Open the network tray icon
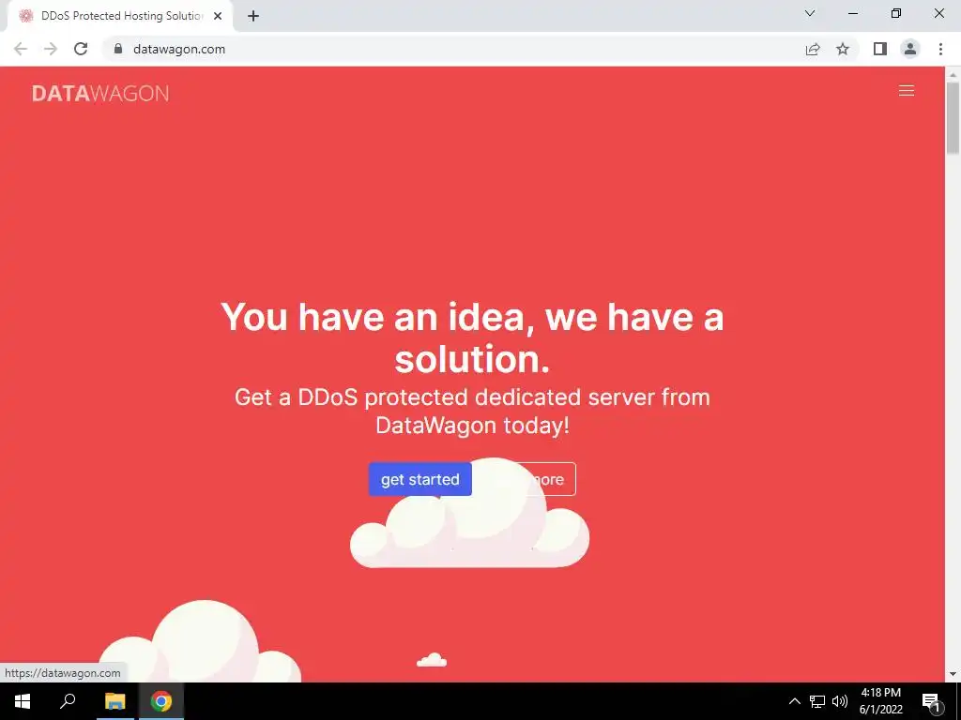 click(817, 701)
